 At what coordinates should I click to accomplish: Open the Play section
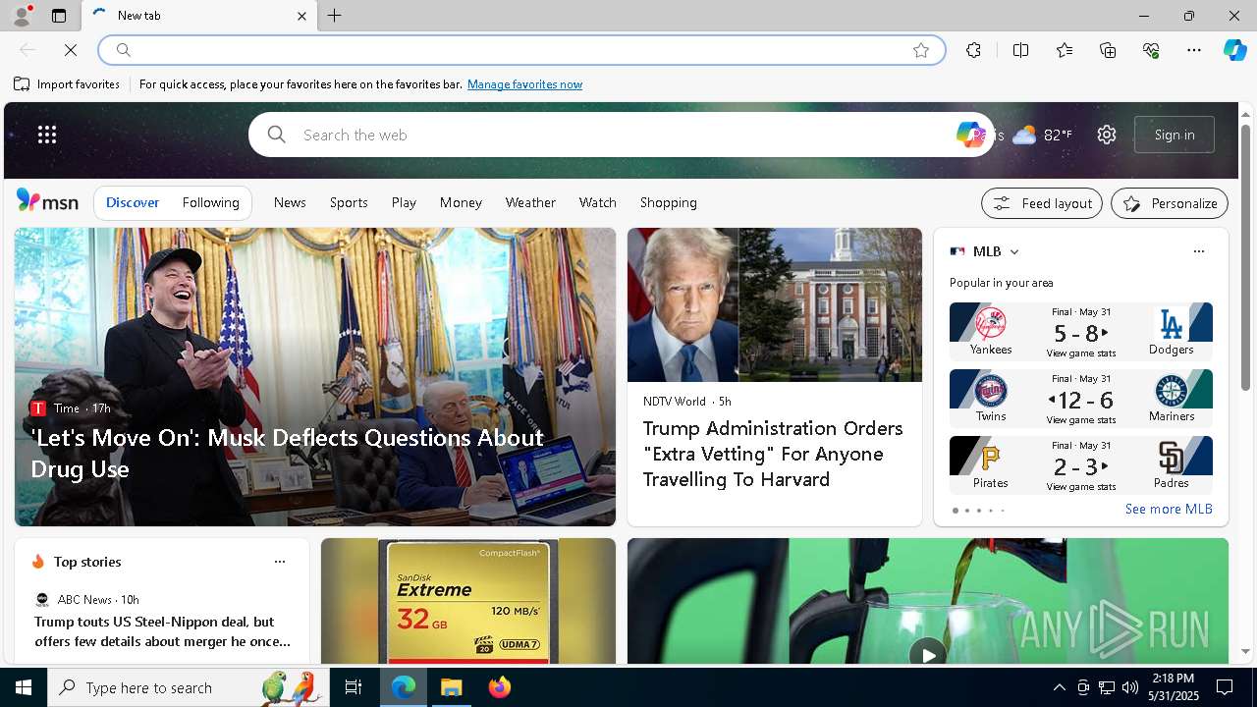tap(404, 202)
